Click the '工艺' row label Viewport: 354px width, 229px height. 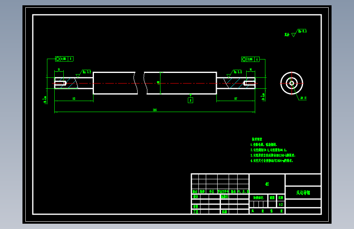click(x=196, y=212)
